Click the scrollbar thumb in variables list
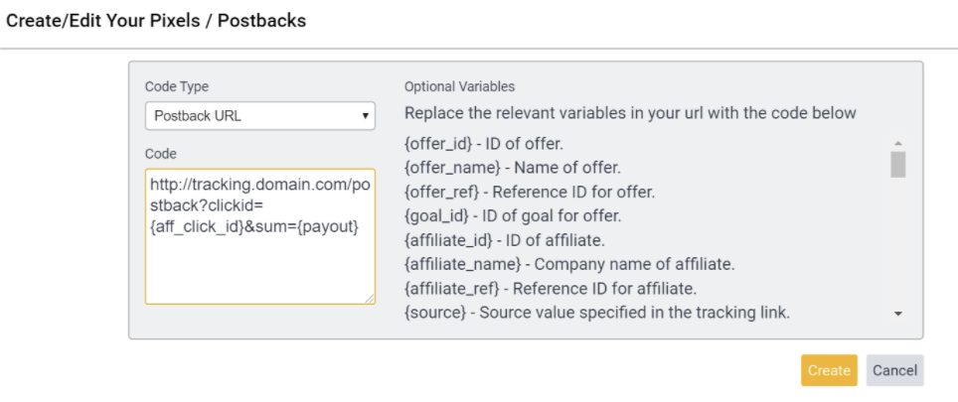Screen dimensions: 958x402 (897, 165)
